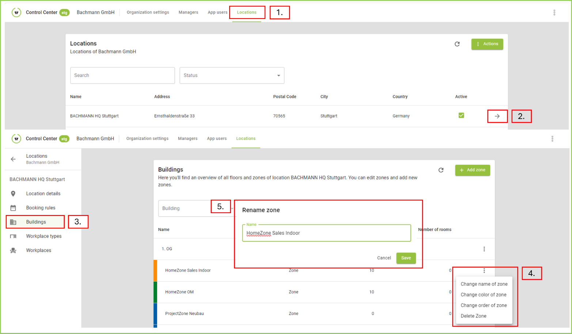Open three-dot menu for 1. OG floor
The width and height of the screenshot is (572, 334).
point(484,249)
